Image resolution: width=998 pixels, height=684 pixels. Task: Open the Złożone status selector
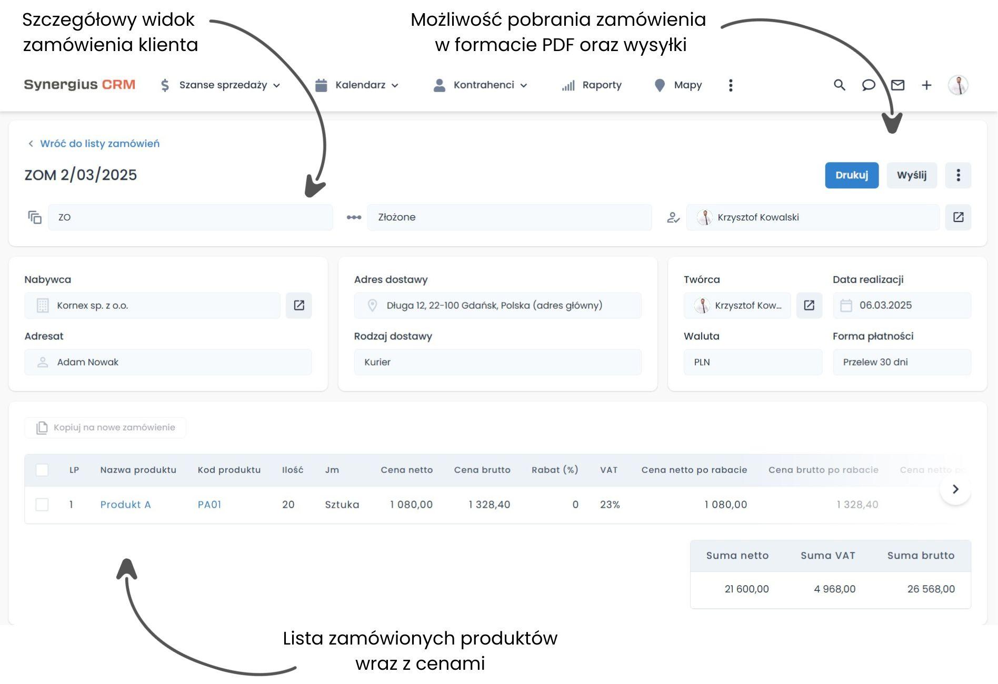(x=509, y=217)
